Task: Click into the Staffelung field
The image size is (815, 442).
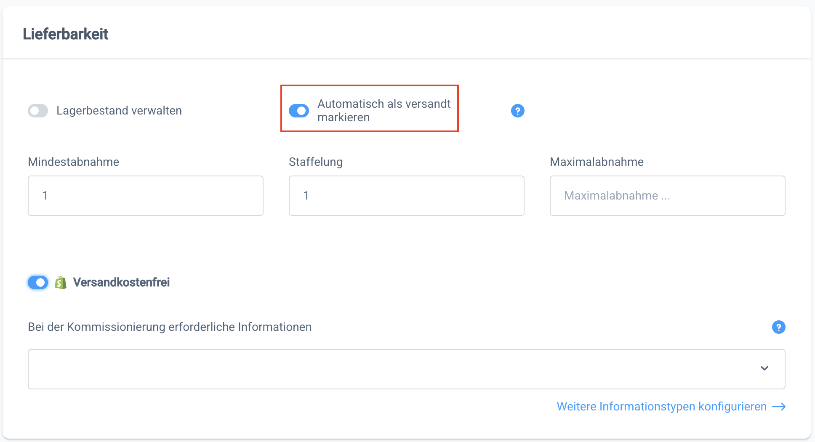Action: (x=406, y=196)
